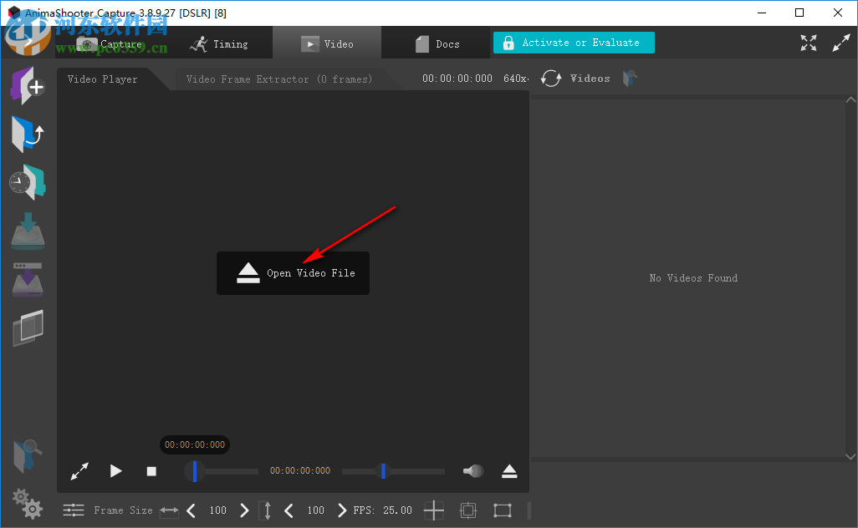Click the browse videos folder icon beside Videos

(x=629, y=78)
